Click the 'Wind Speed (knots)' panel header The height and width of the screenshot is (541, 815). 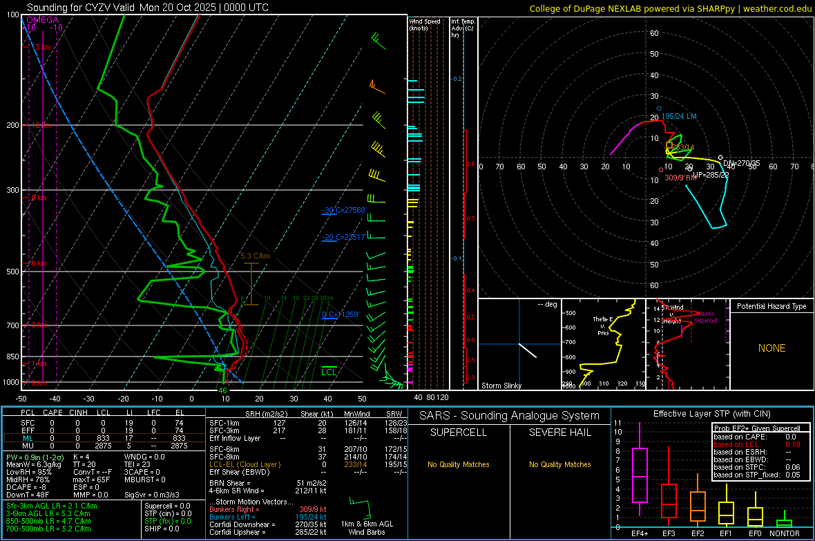[425, 24]
